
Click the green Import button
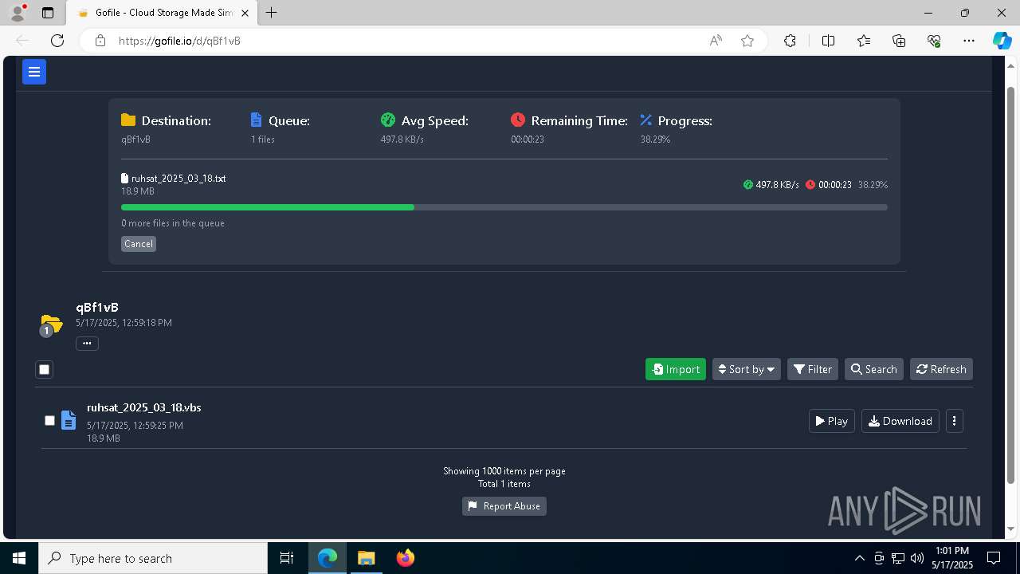tap(676, 369)
